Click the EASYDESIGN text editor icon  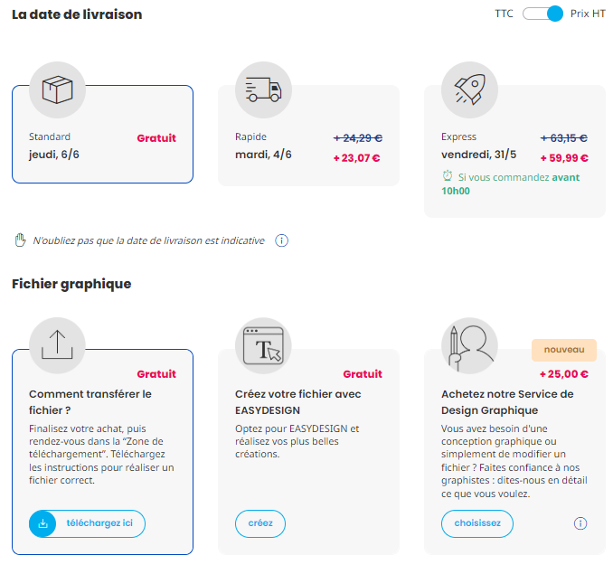(x=263, y=345)
